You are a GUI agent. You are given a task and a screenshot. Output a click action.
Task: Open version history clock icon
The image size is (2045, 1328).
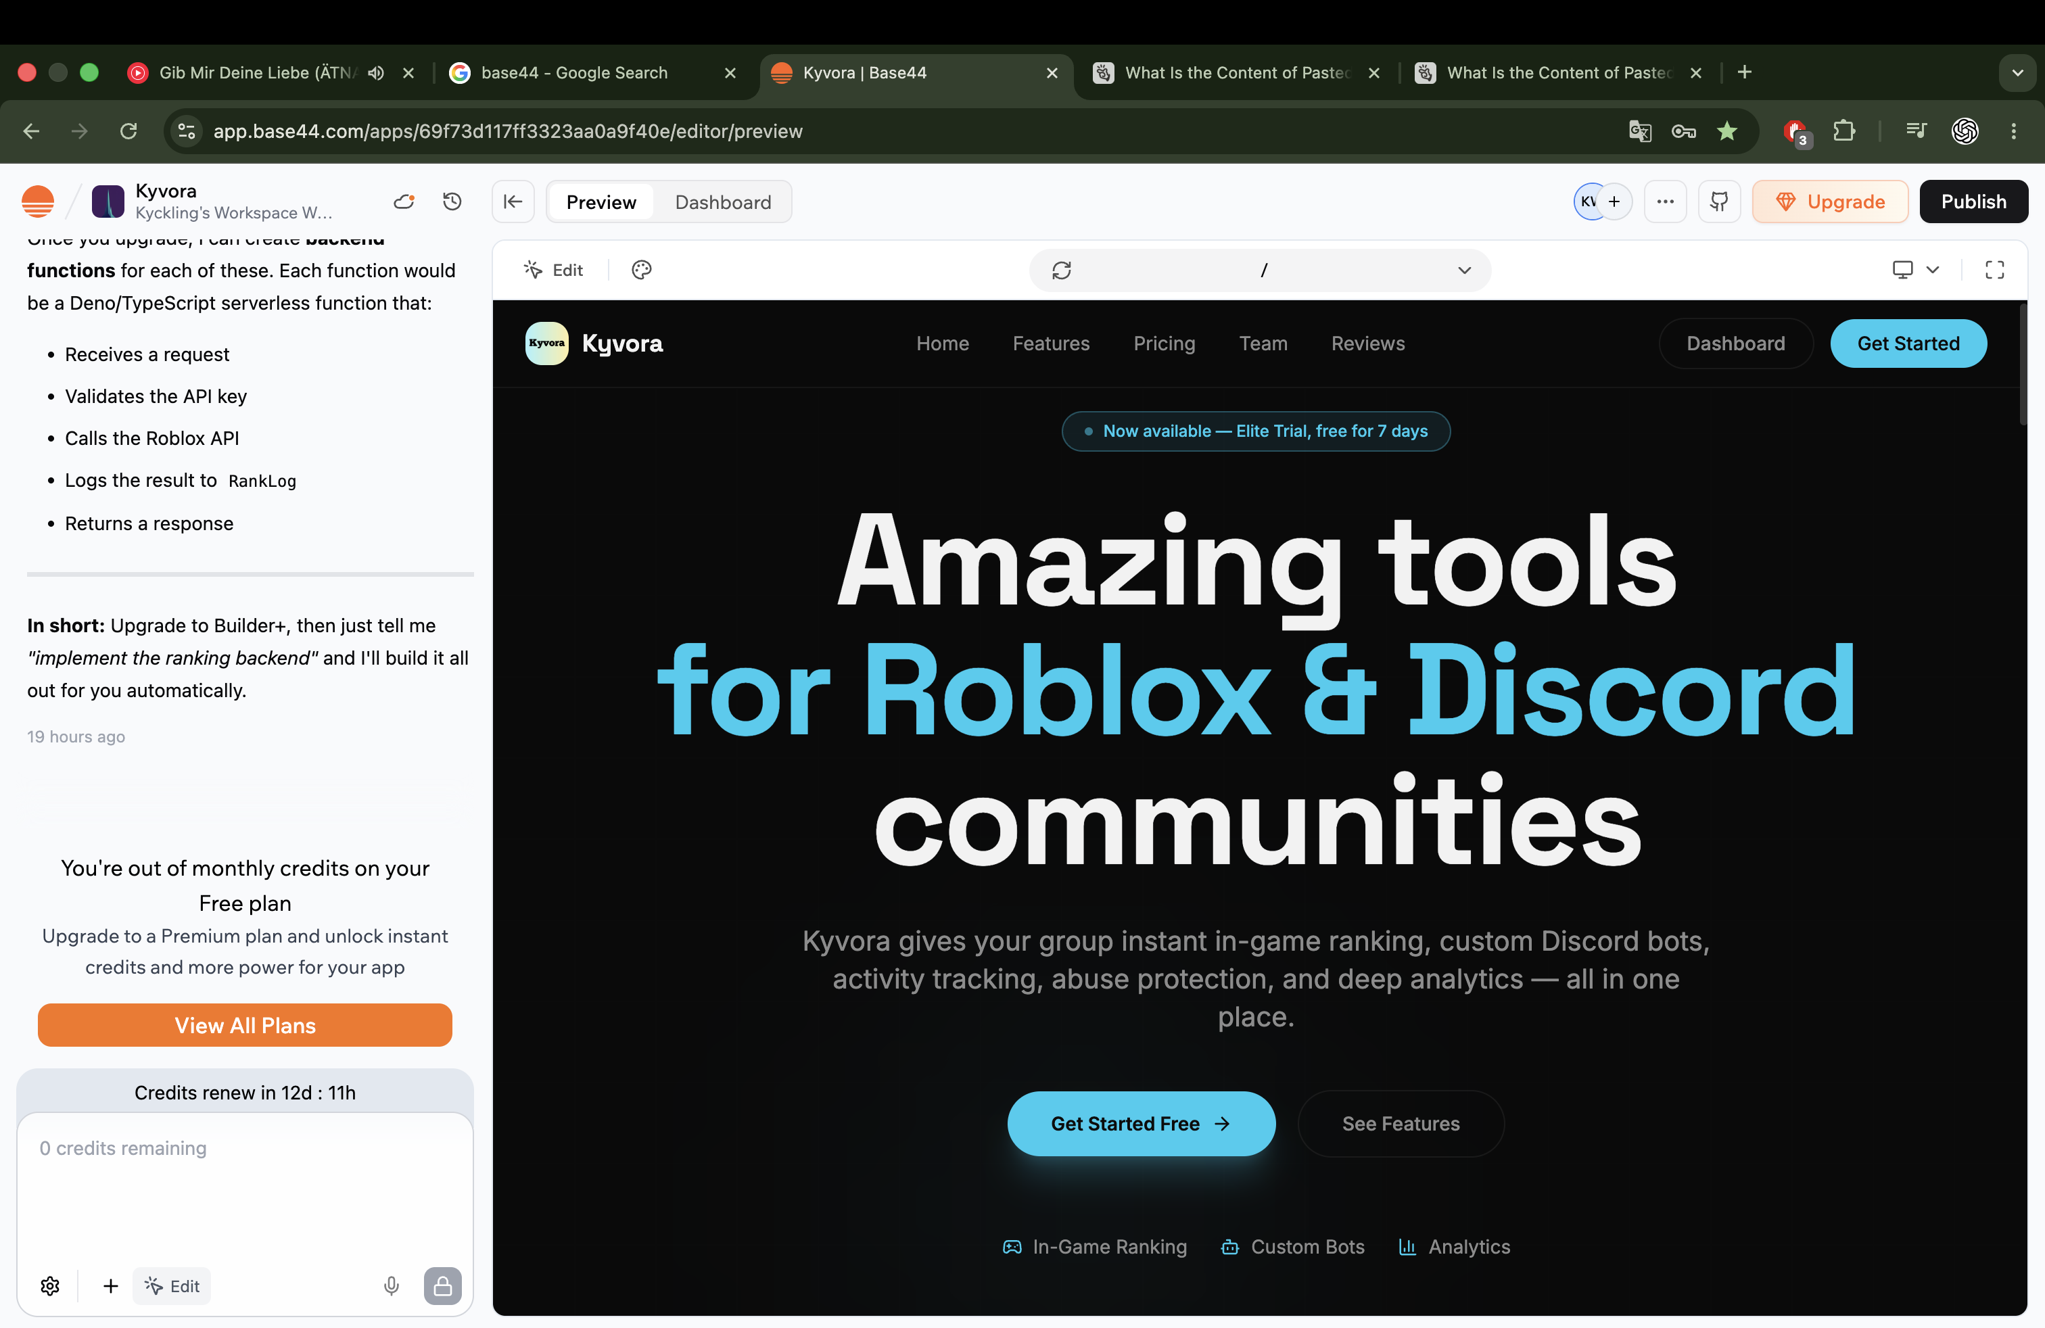pos(452,201)
